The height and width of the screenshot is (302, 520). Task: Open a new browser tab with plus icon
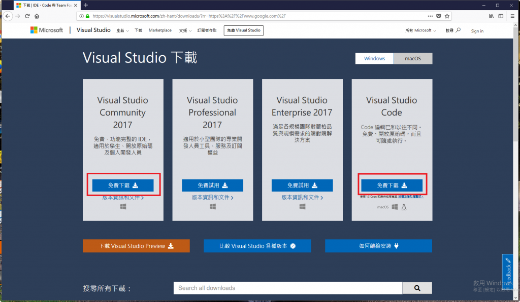coord(85,5)
